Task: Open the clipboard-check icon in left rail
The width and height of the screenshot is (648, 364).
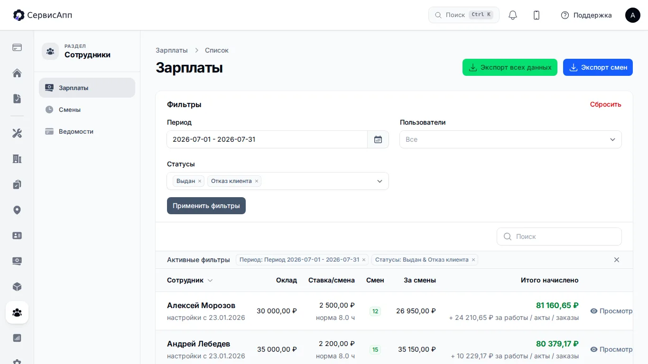Action: click(x=17, y=184)
